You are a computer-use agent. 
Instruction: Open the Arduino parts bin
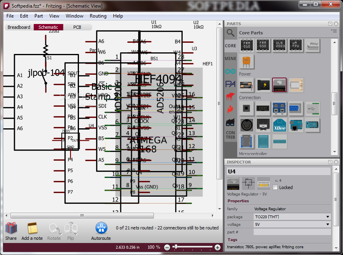coord(230,71)
